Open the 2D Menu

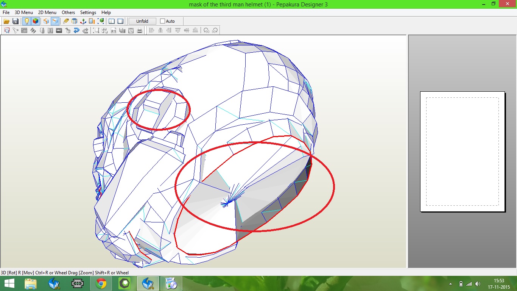[x=47, y=13]
